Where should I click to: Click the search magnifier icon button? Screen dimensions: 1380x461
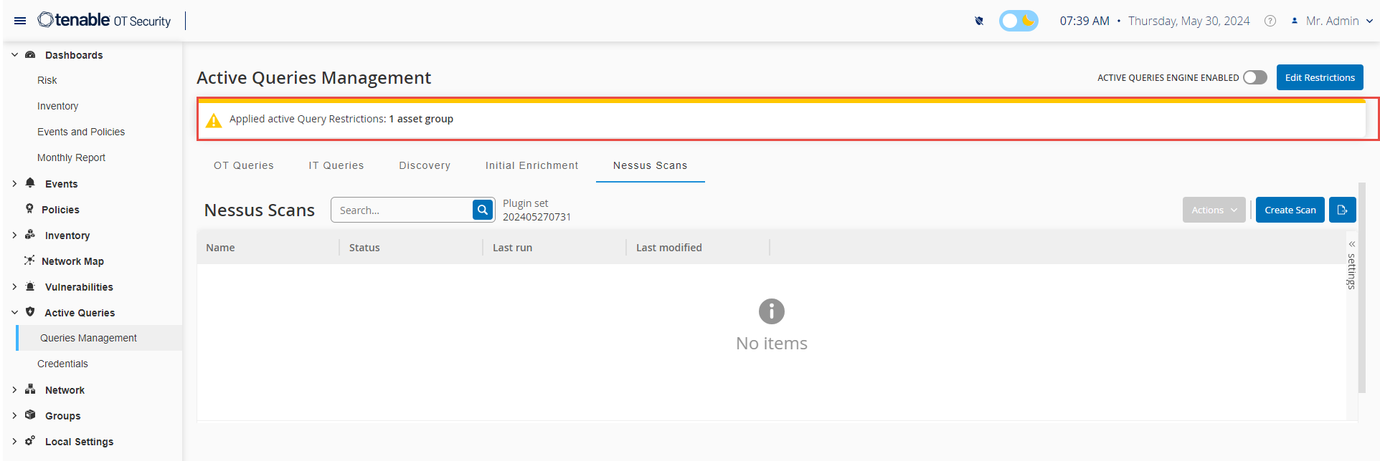pyautogui.click(x=483, y=210)
